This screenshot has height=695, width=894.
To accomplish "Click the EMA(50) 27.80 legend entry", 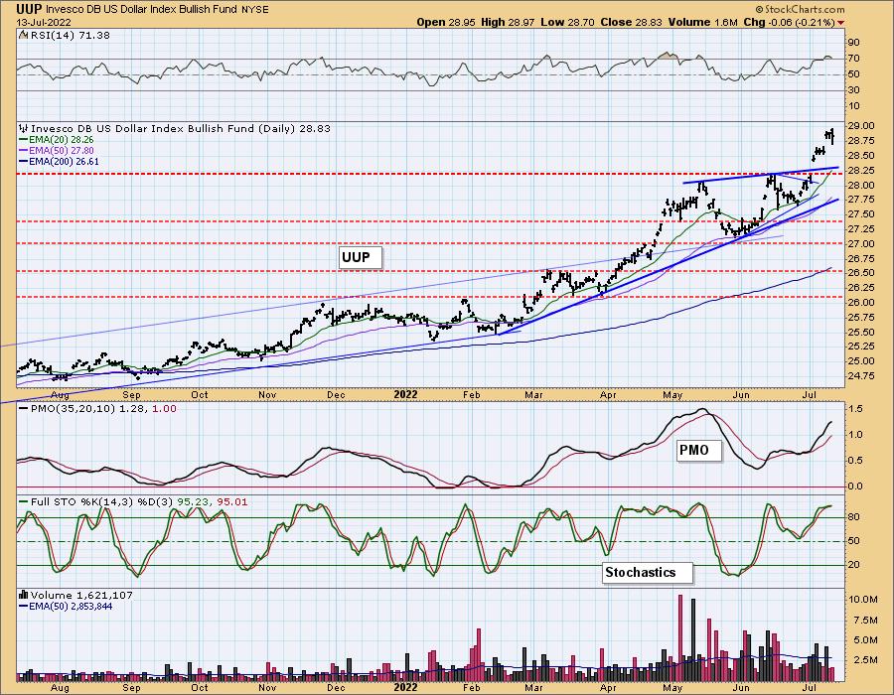I will (x=57, y=150).
